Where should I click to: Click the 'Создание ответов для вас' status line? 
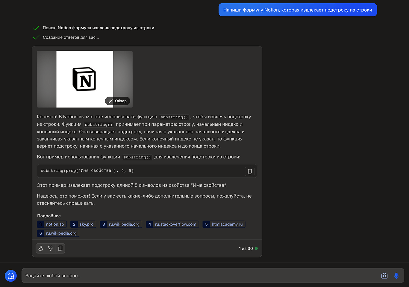(71, 37)
